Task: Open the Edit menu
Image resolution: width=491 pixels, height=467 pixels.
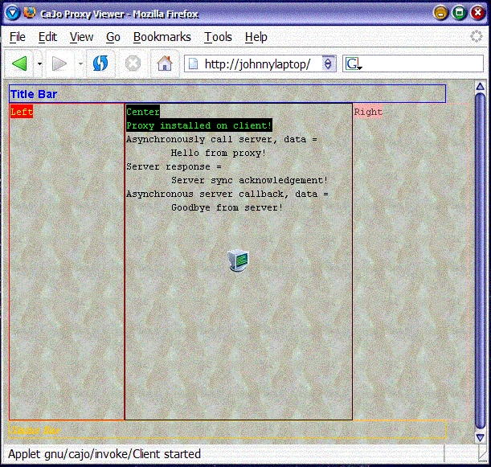Action: 47,37
